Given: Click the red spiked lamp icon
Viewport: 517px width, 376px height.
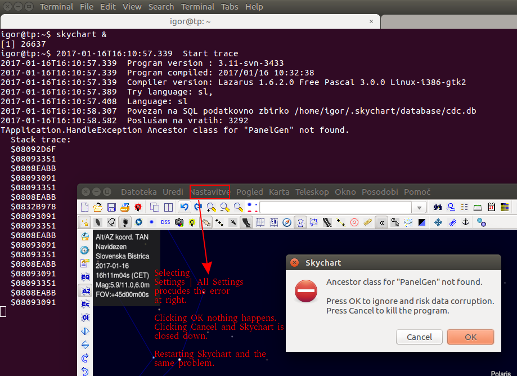Looking at the screenshot, I should click(138, 207).
